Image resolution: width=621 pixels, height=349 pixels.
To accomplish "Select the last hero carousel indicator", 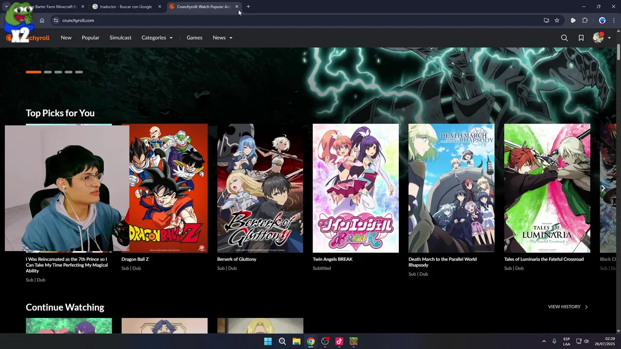I will coord(79,72).
